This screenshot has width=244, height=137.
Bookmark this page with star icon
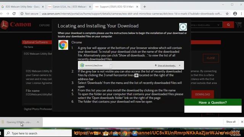[x=227, y=14]
